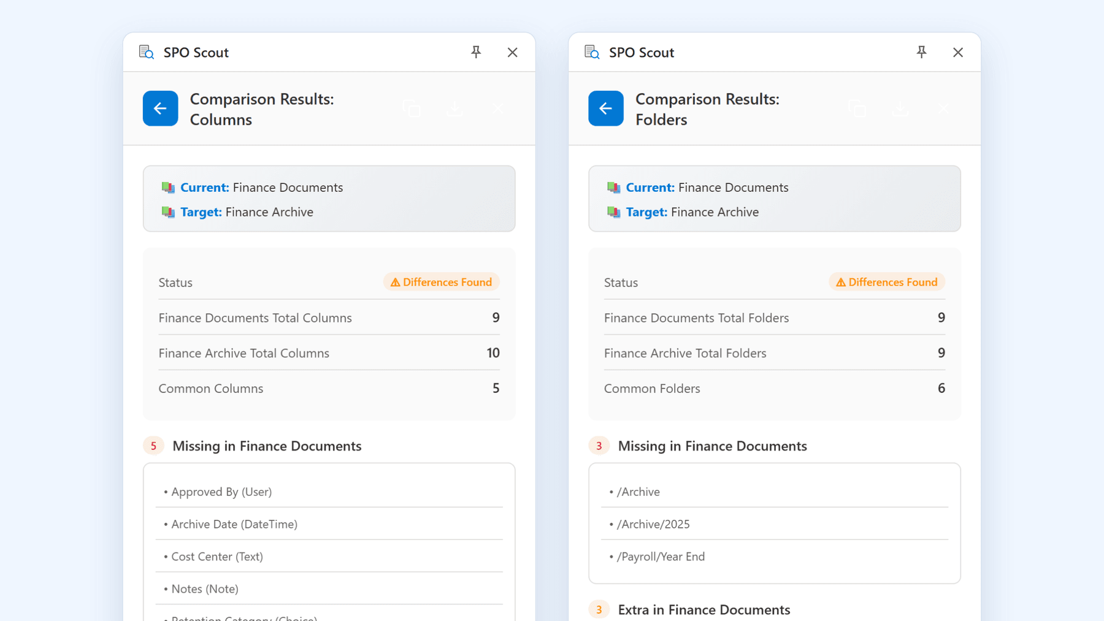
Task: Select the "/Payroll/Year End" missing folder entry
Action: [x=775, y=557]
